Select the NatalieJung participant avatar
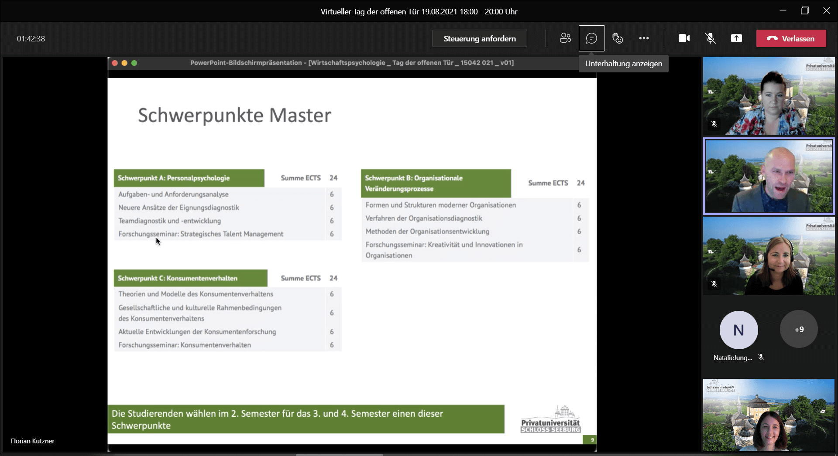This screenshot has height=456, width=838. click(x=738, y=330)
